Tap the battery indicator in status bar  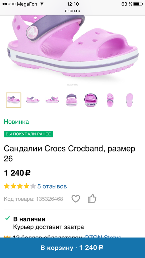coord(138,4)
